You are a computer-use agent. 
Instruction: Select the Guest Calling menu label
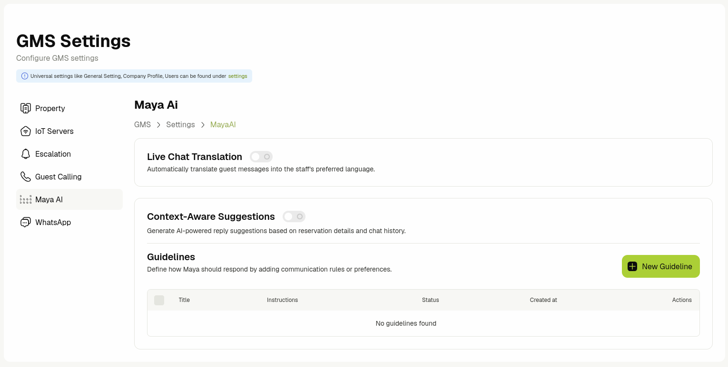(59, 177)
